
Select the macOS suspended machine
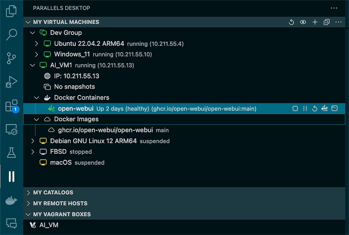(x=184, y=162)
